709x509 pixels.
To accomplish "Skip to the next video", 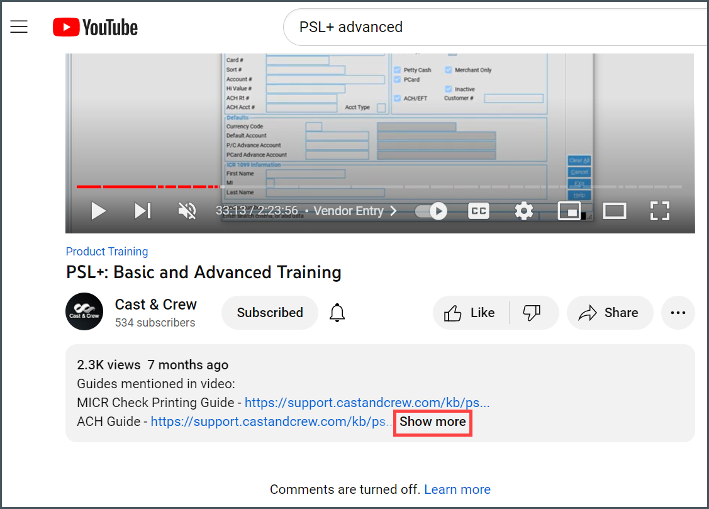I will [x=142, y=211].
